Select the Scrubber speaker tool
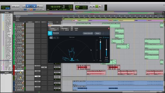 click(x=38, y=6)
